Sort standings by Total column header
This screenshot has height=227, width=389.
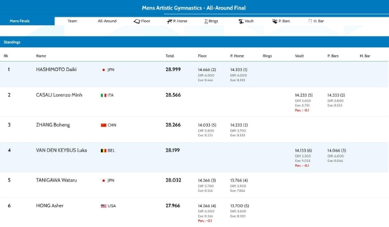(170, 56)
